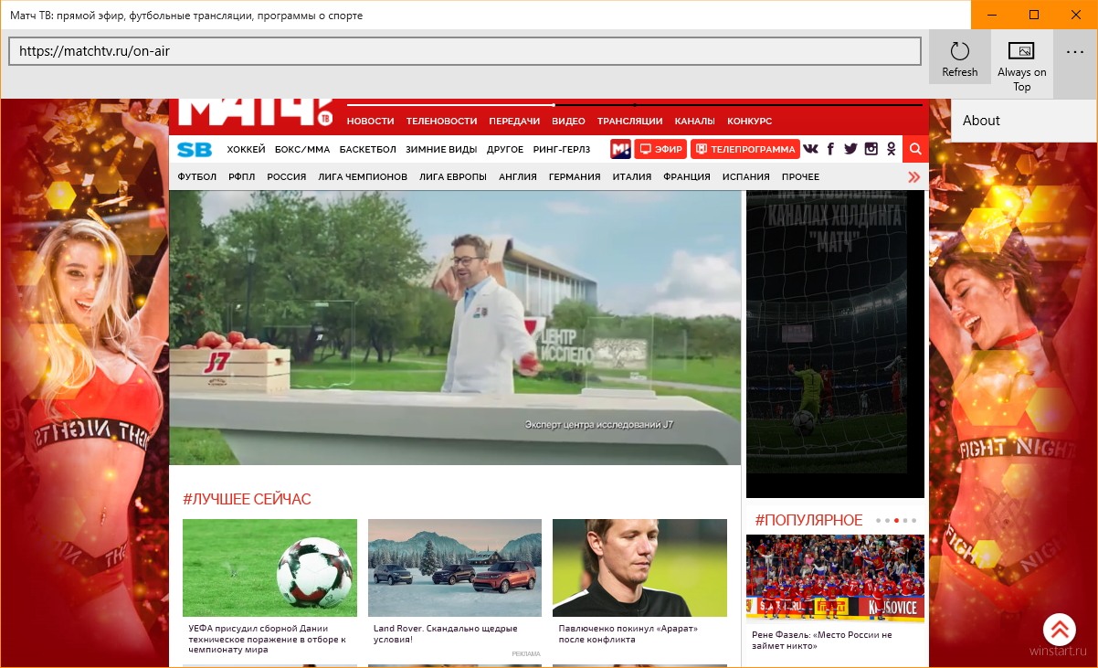Click the dark football side banner
The height and width of the screenshot is (668, 1098).
pyautogui.click(x=835, y=345)
